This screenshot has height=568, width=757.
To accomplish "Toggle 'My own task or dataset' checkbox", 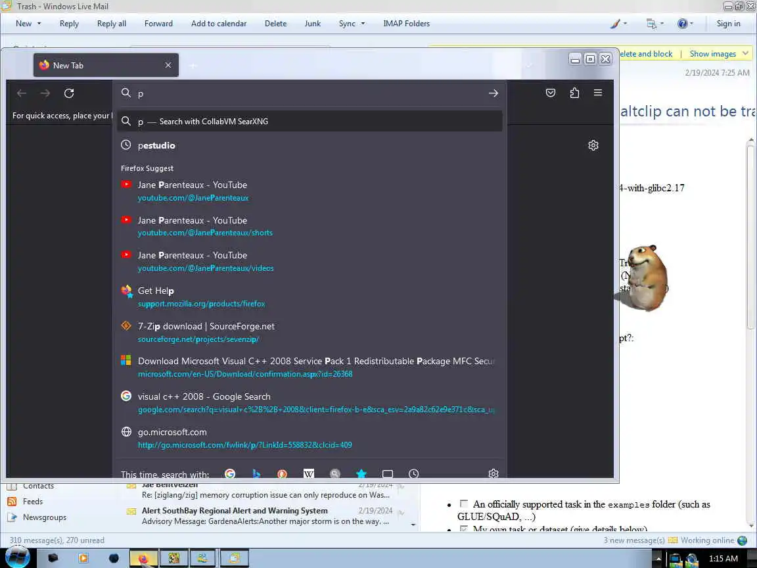I will click(464, 529).
